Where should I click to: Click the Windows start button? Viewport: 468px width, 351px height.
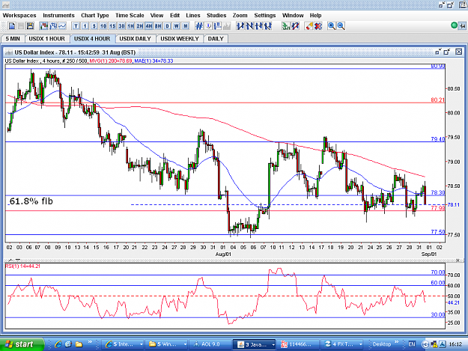(22, 344)
